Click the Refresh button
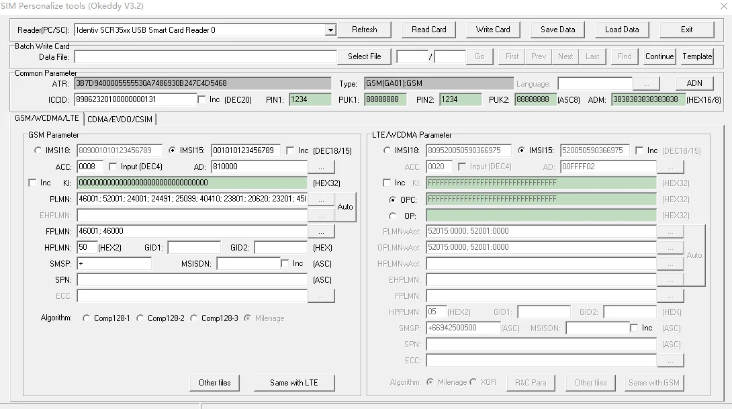 (x=364, y=30)
